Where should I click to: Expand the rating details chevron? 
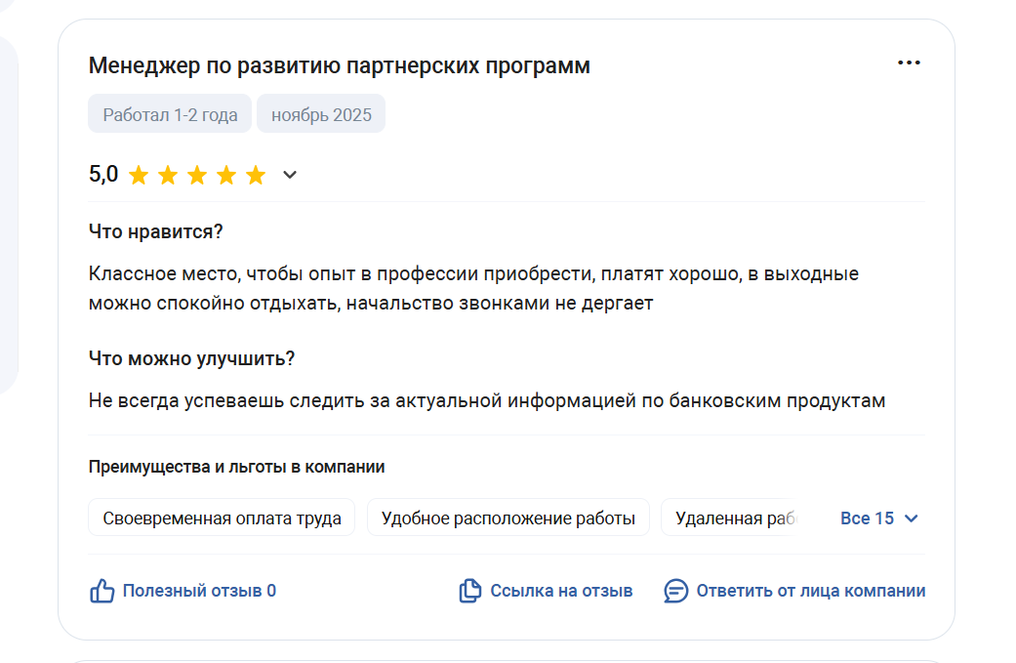(x=290, y=176)
